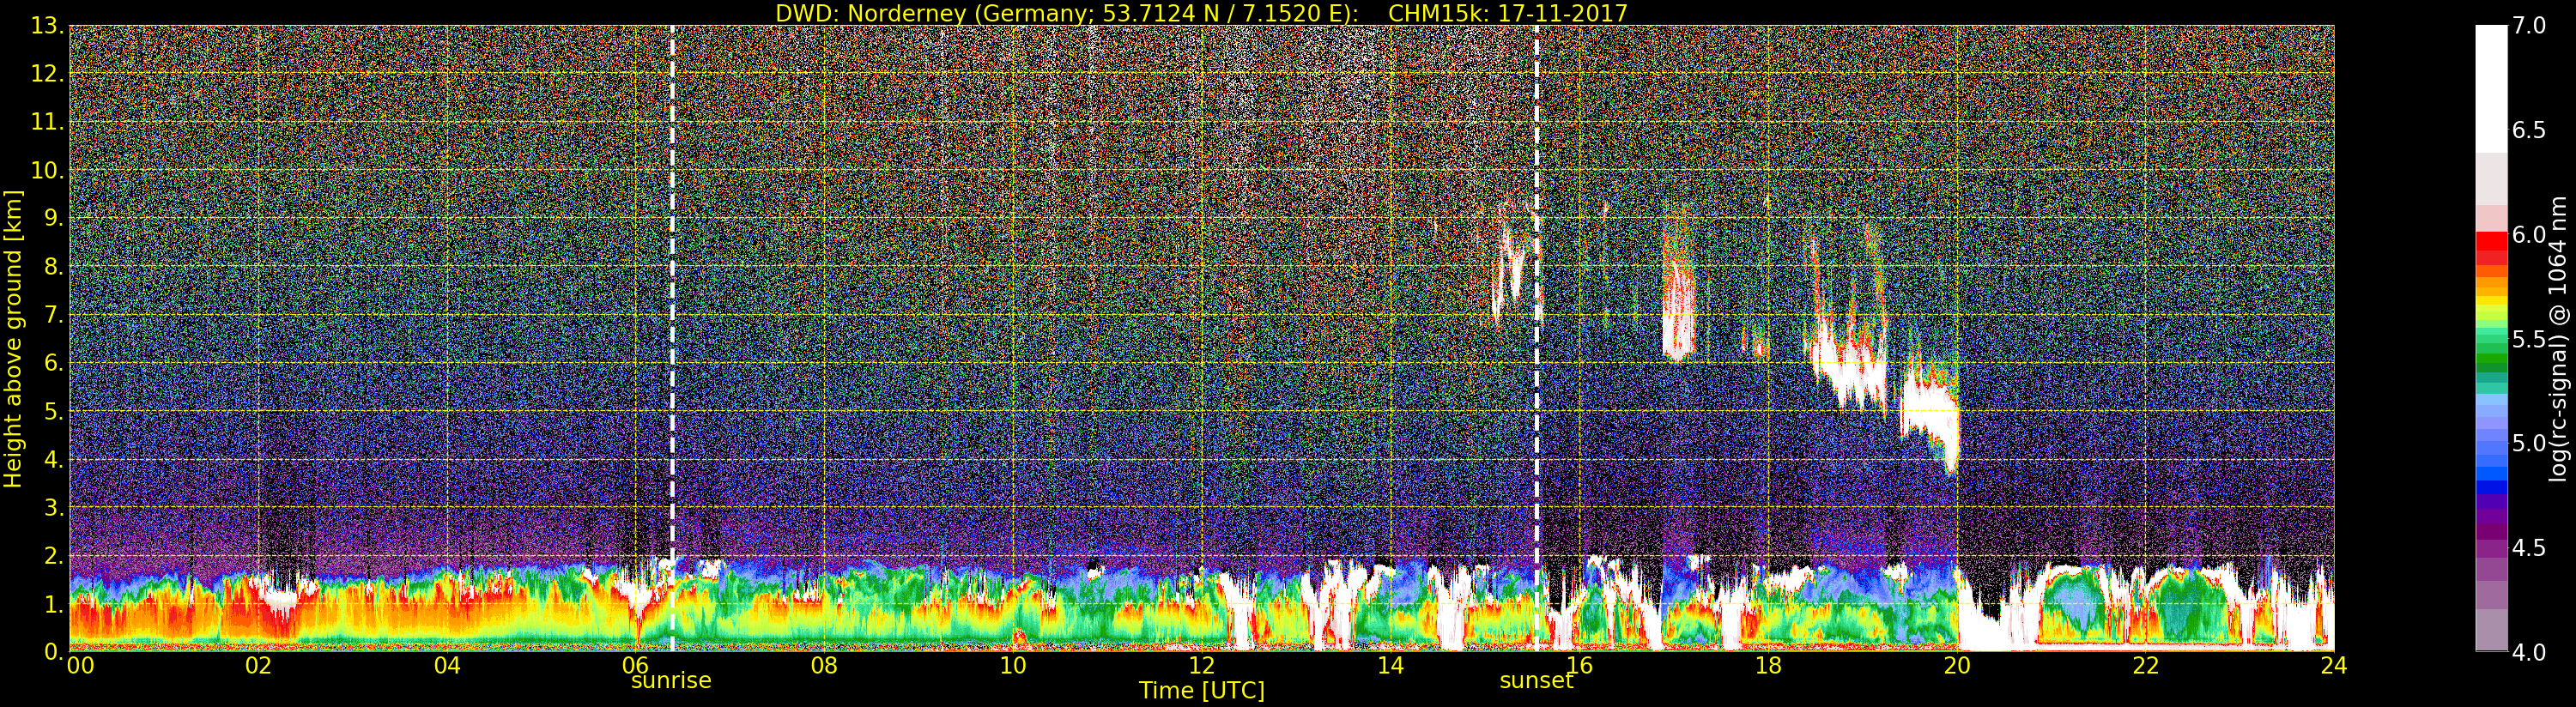The image size is (2576, 707).
Task: Click height axis tick '1.'
Action: point(55,604)
